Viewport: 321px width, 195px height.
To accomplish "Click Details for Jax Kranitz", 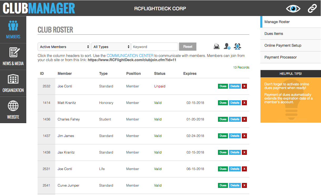I will point(235,152).
